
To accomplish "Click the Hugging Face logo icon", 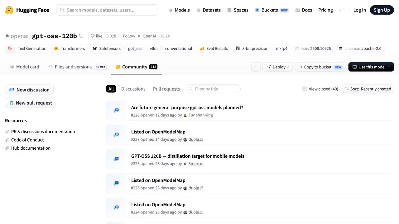I will click(9, 10).
